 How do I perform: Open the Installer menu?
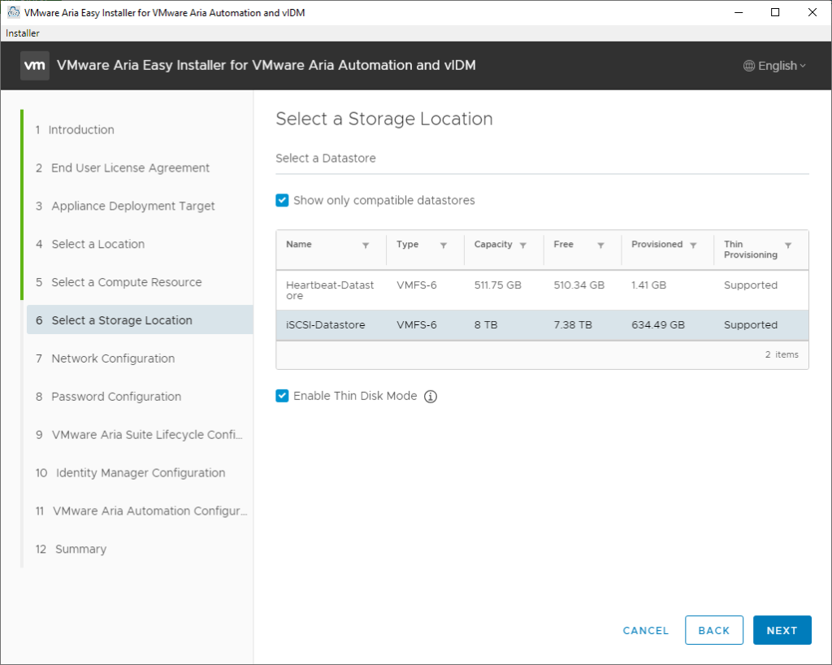click(x=23, y=33)
